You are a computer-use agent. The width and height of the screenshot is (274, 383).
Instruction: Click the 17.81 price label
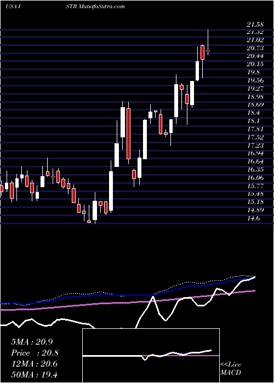(x=255, y=129)
